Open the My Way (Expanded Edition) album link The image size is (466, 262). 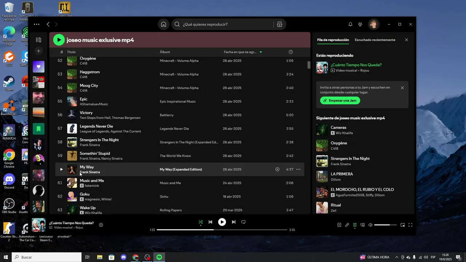(181, 169)
